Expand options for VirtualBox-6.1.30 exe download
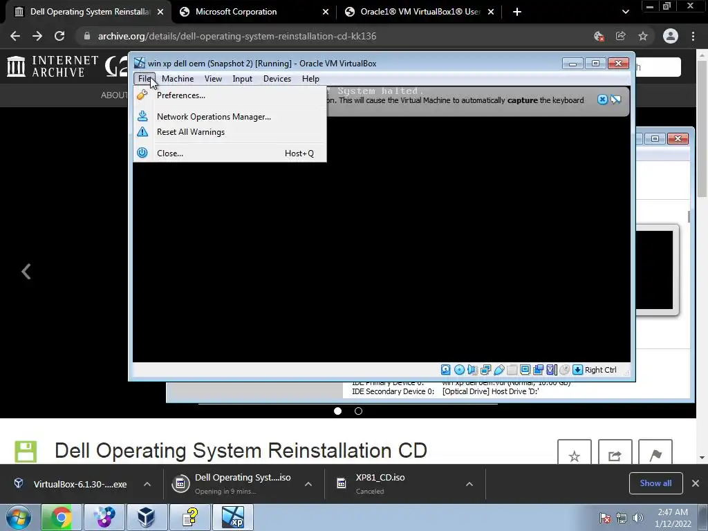The image size is (708, 531). [147, 484]
